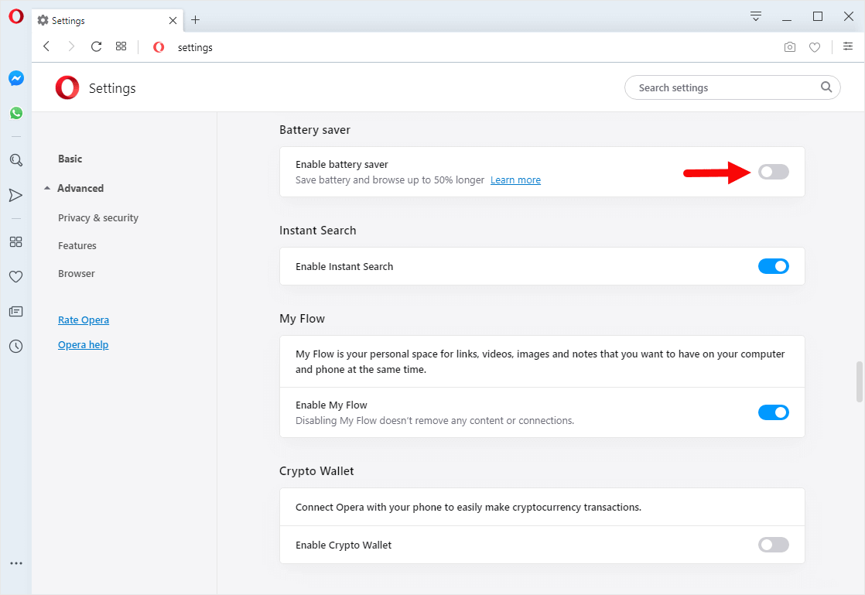Turn on the battery saver toggle
Image resolution: width=865 pixels, height=595 pixels.
(774, 172)
